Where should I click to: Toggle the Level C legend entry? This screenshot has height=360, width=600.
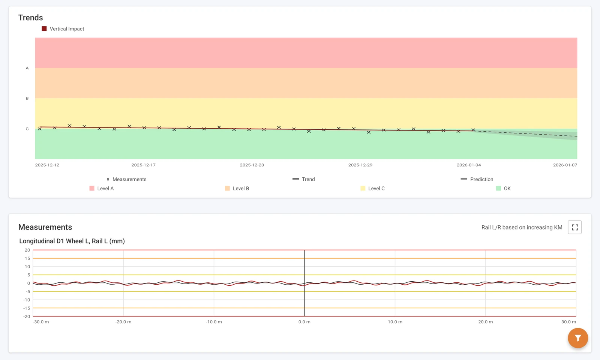(x=372, y=188)
